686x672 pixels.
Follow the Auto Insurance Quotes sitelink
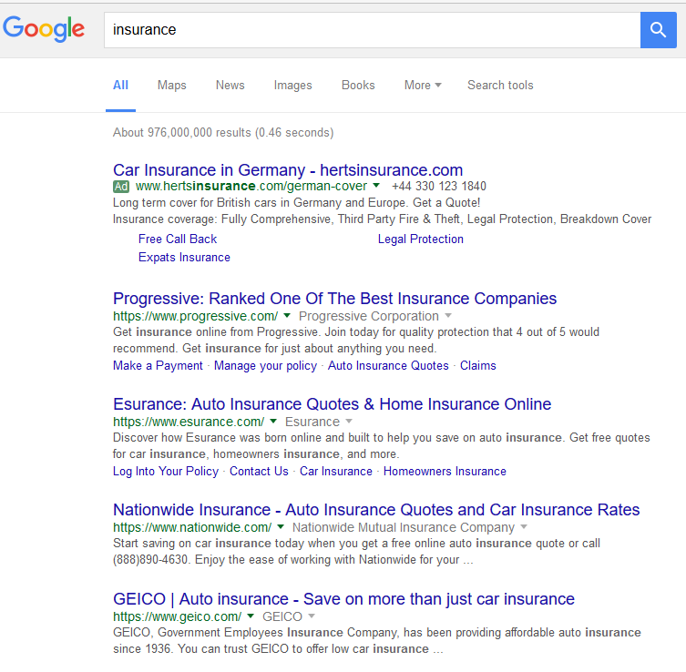388,365
